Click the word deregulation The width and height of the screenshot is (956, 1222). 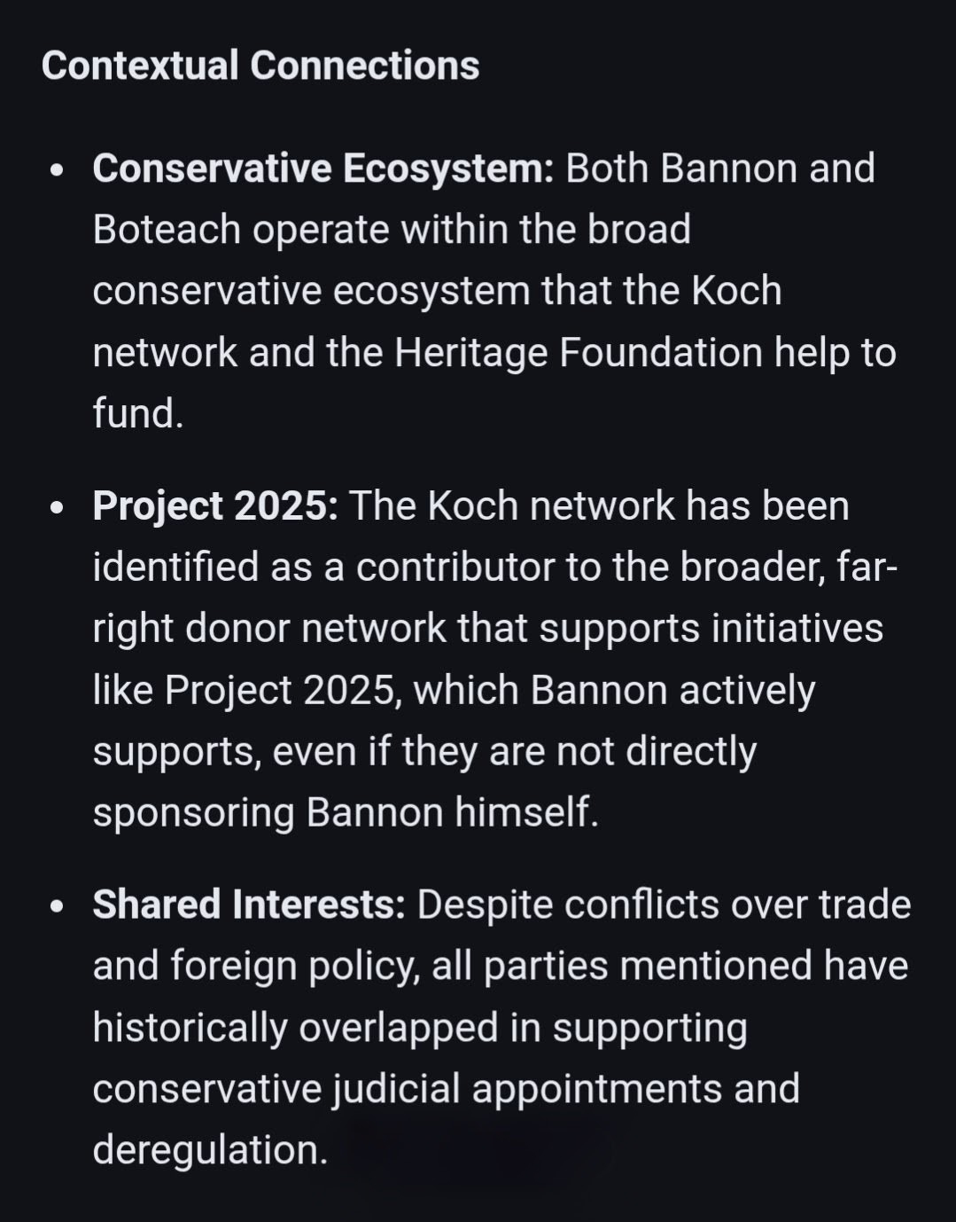[209, 1150]
